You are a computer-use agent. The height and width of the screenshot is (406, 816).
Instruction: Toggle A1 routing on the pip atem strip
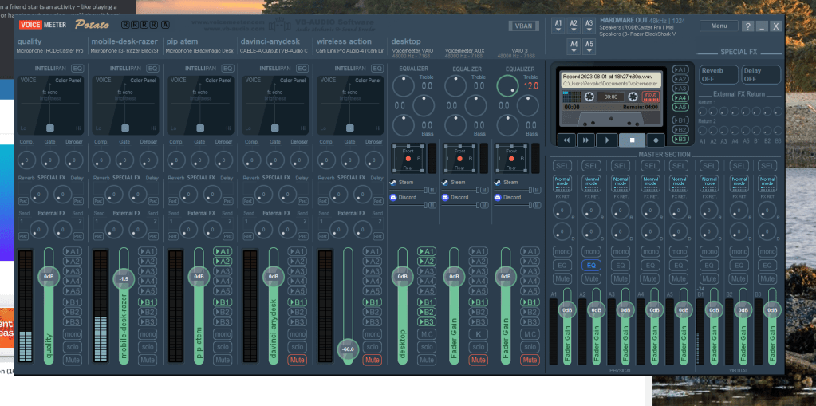point(223,251)
